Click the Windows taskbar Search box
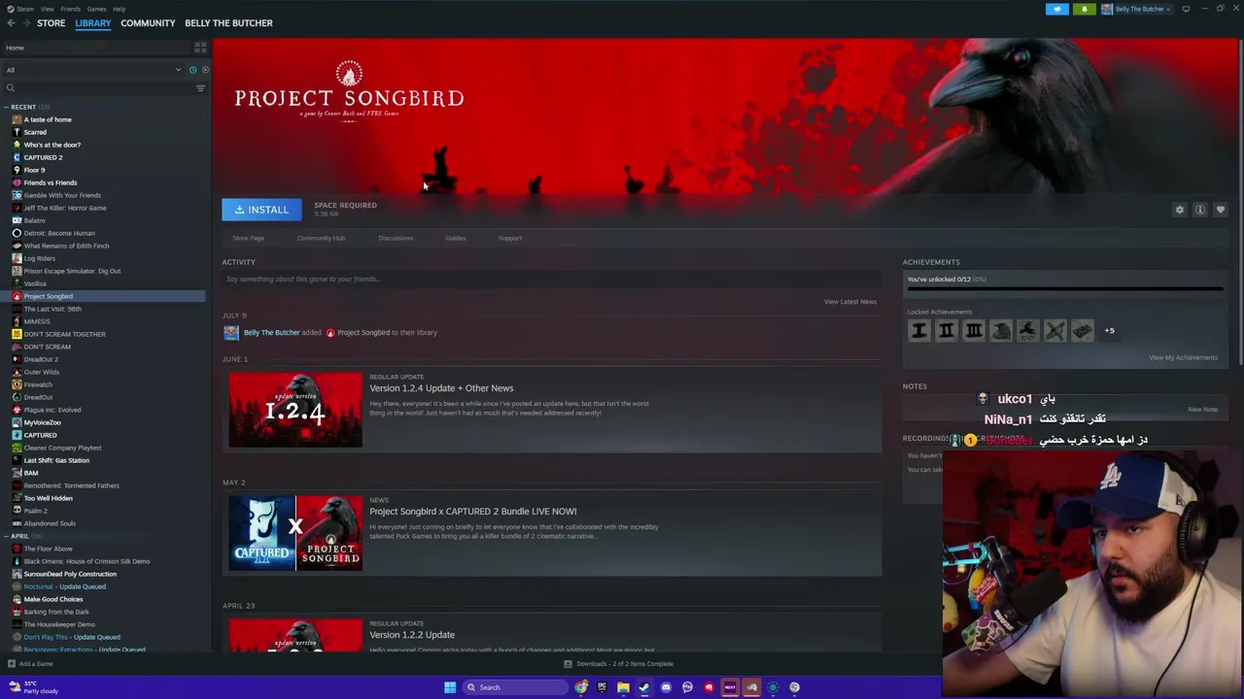Image resolution: width=1244 pixels, height=699 pixels. pyautogui.click(x=515, y=687)
